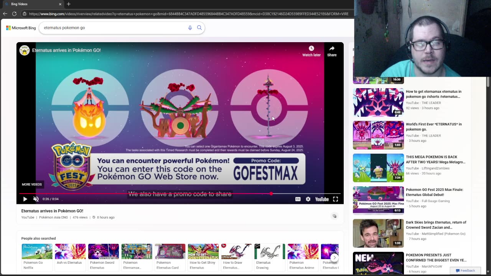
Task: Click the MORE VIDEOS overlay button
Action: [32, 184]
